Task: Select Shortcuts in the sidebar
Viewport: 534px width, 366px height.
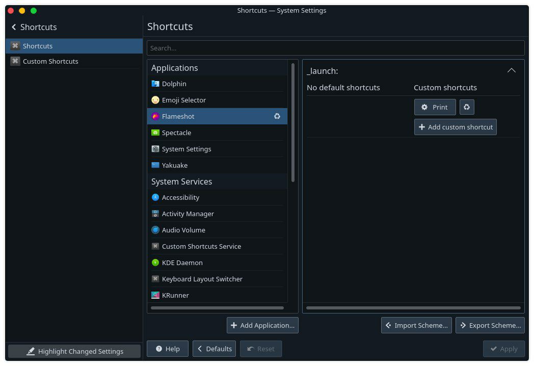Action: coord(74,46)
